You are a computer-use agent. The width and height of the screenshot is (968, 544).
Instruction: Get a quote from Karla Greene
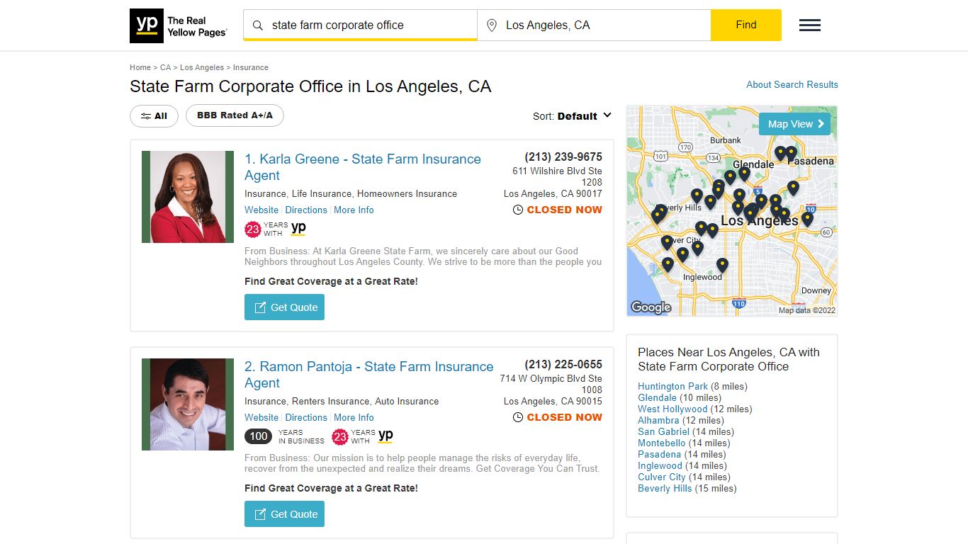284,307
